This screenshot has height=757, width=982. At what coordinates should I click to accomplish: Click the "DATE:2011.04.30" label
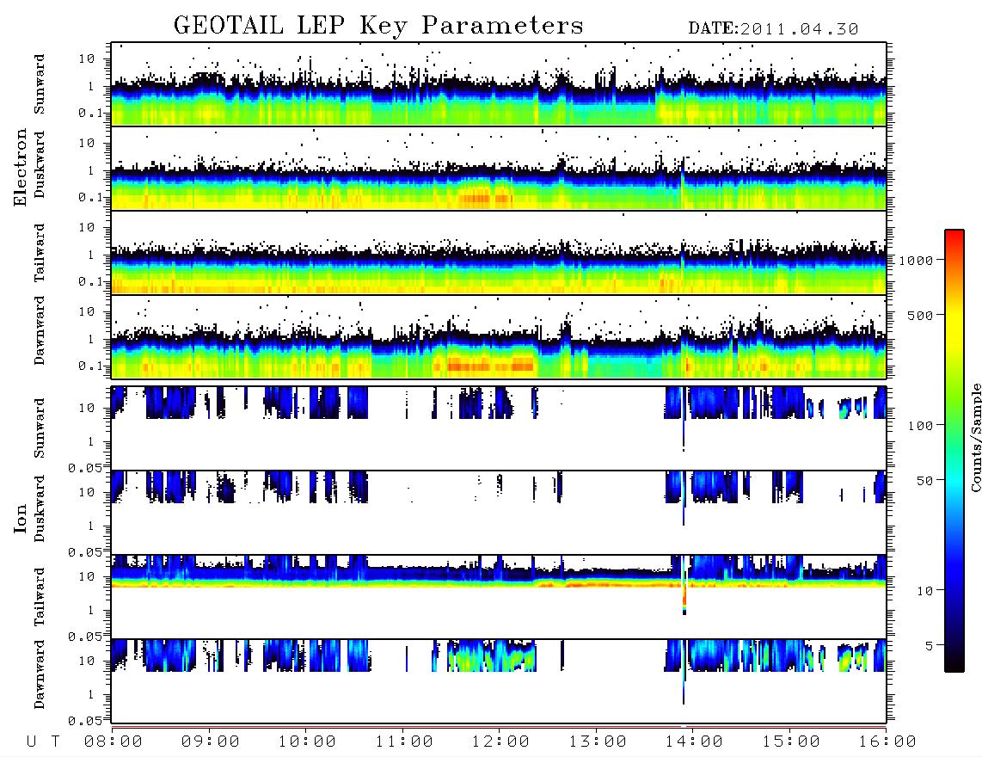click(x=773, y=29)
